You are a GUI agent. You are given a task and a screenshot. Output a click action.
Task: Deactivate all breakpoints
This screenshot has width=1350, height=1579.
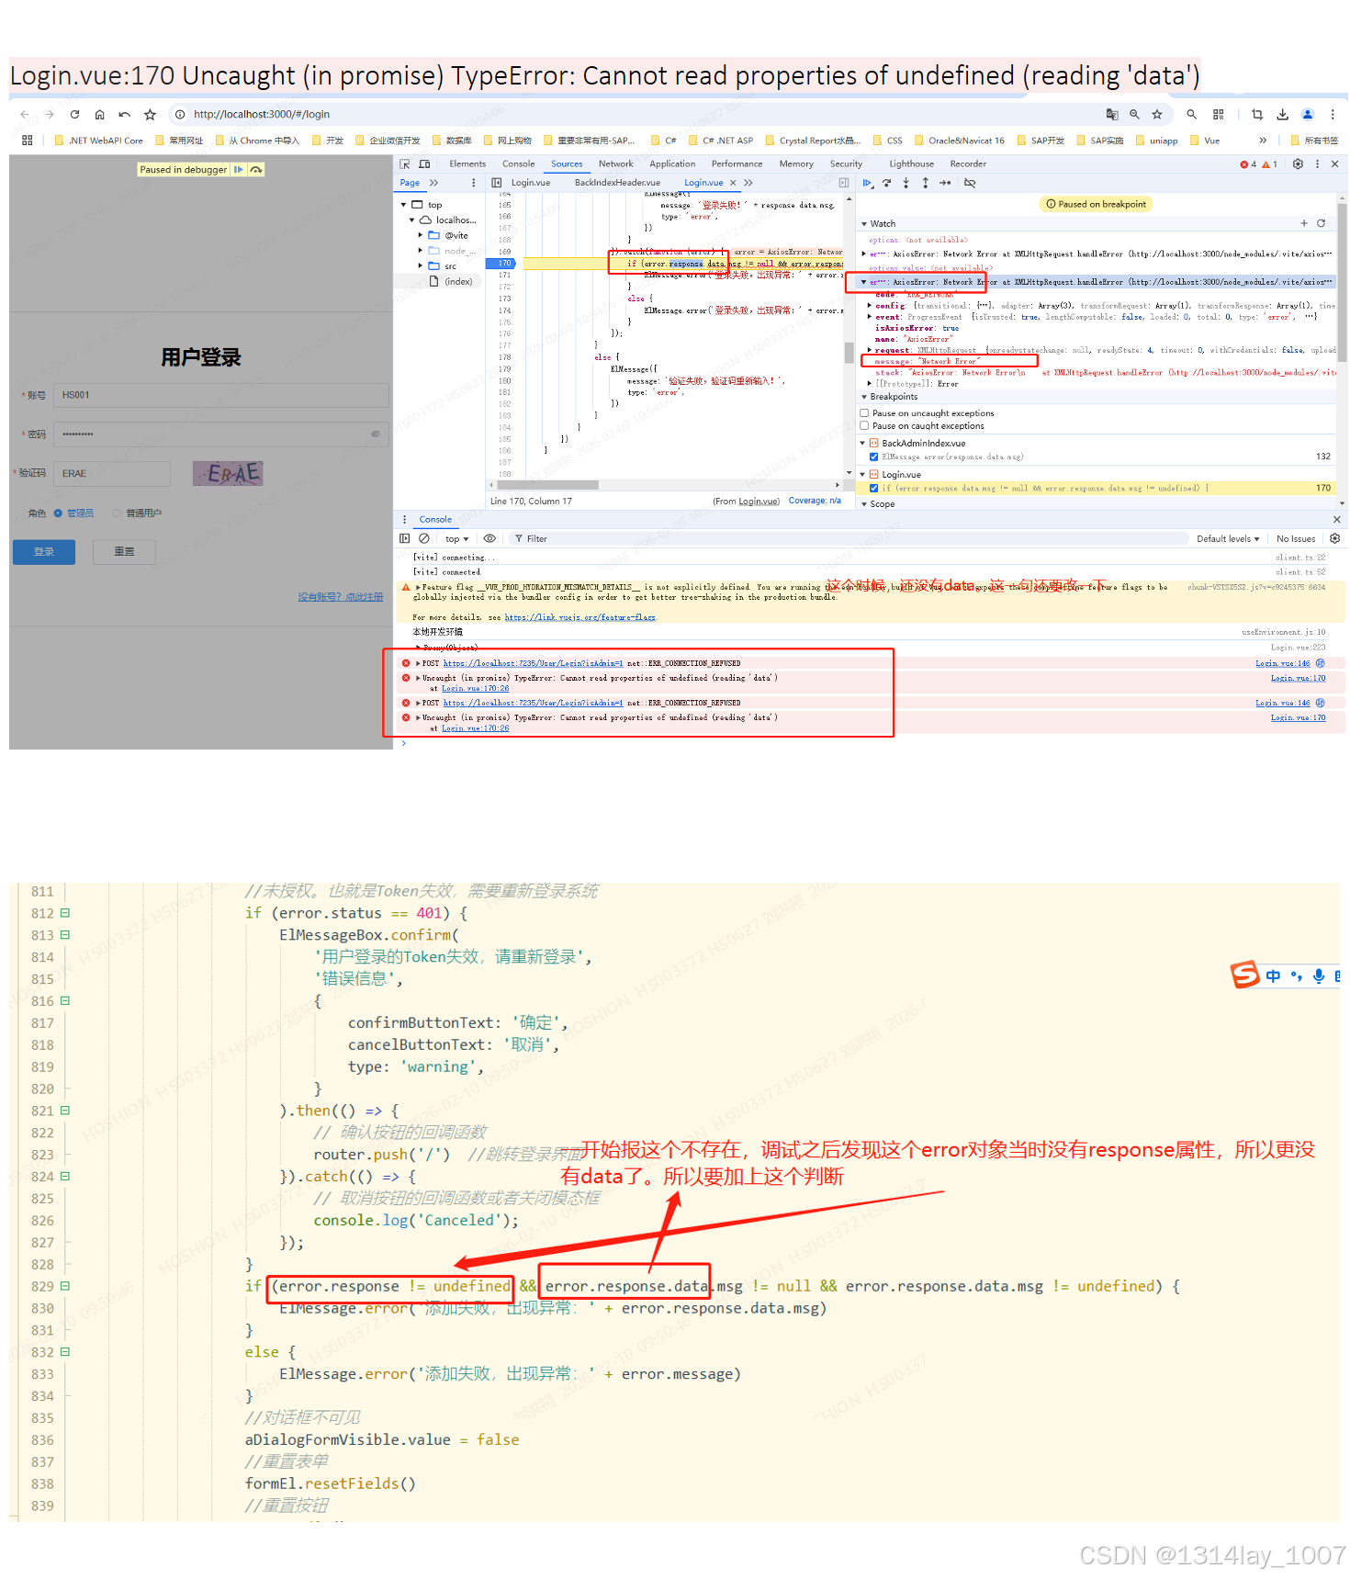[x=970, y=183]
